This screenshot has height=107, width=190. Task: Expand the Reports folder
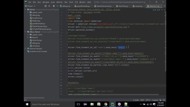point(28,37)
